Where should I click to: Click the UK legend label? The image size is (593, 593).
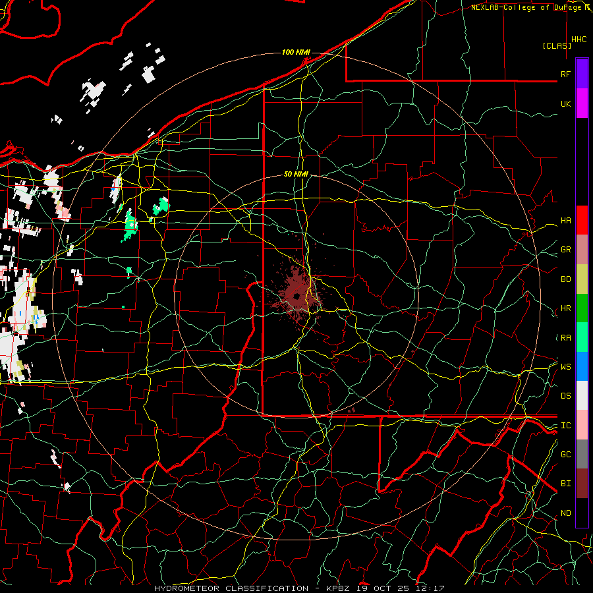[x=565, y=103]
